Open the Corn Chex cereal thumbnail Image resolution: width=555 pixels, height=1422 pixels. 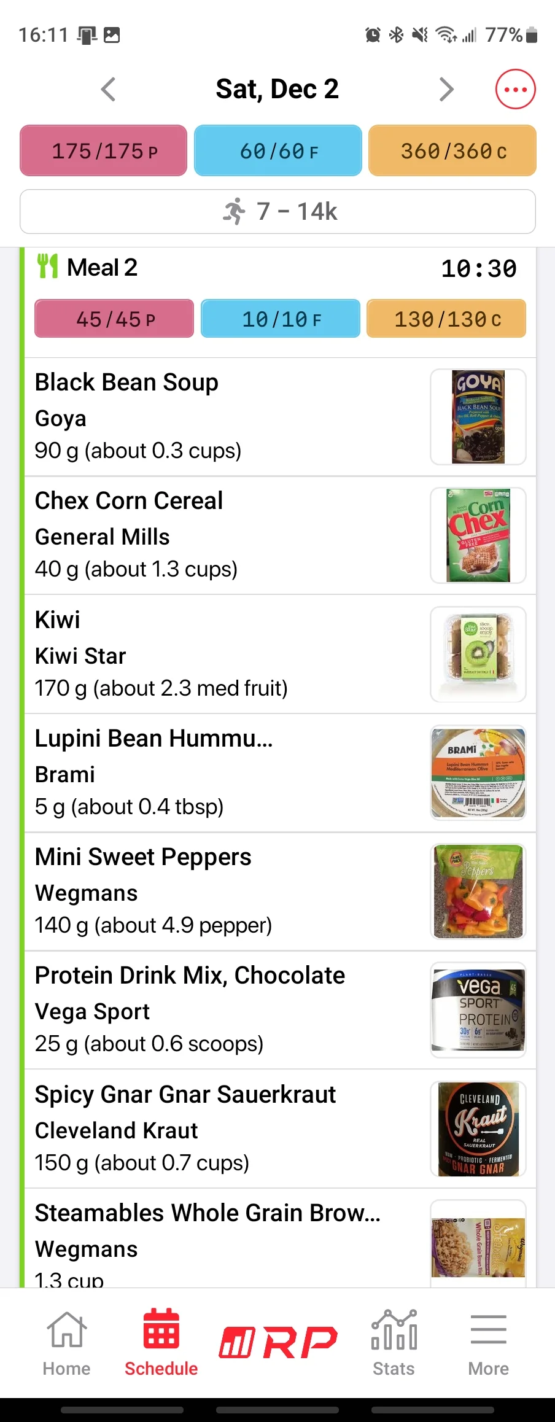click(478, 535)
